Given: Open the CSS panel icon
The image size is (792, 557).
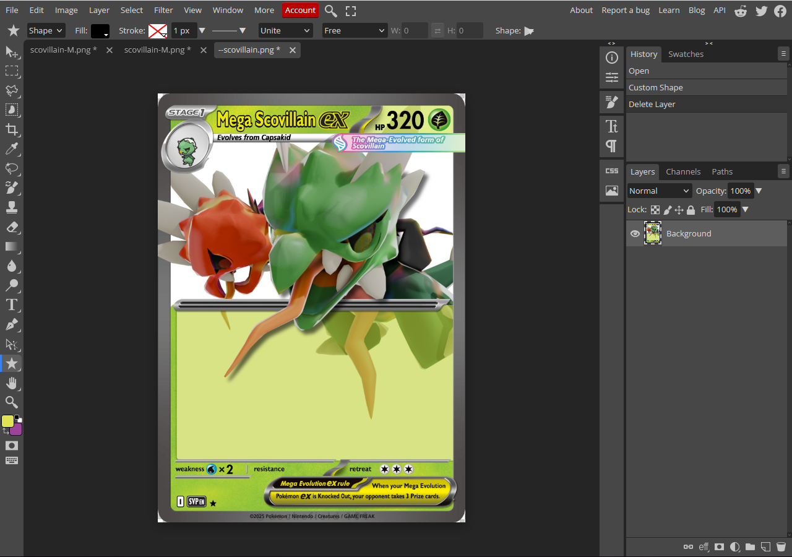Looking at the screenshot, I should point(612,171).
